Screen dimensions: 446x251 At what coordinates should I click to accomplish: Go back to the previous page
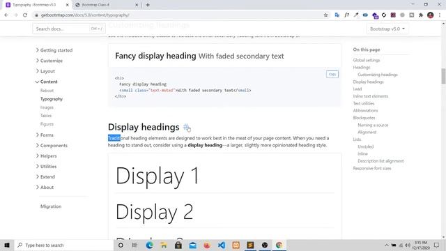pos(6,15)
